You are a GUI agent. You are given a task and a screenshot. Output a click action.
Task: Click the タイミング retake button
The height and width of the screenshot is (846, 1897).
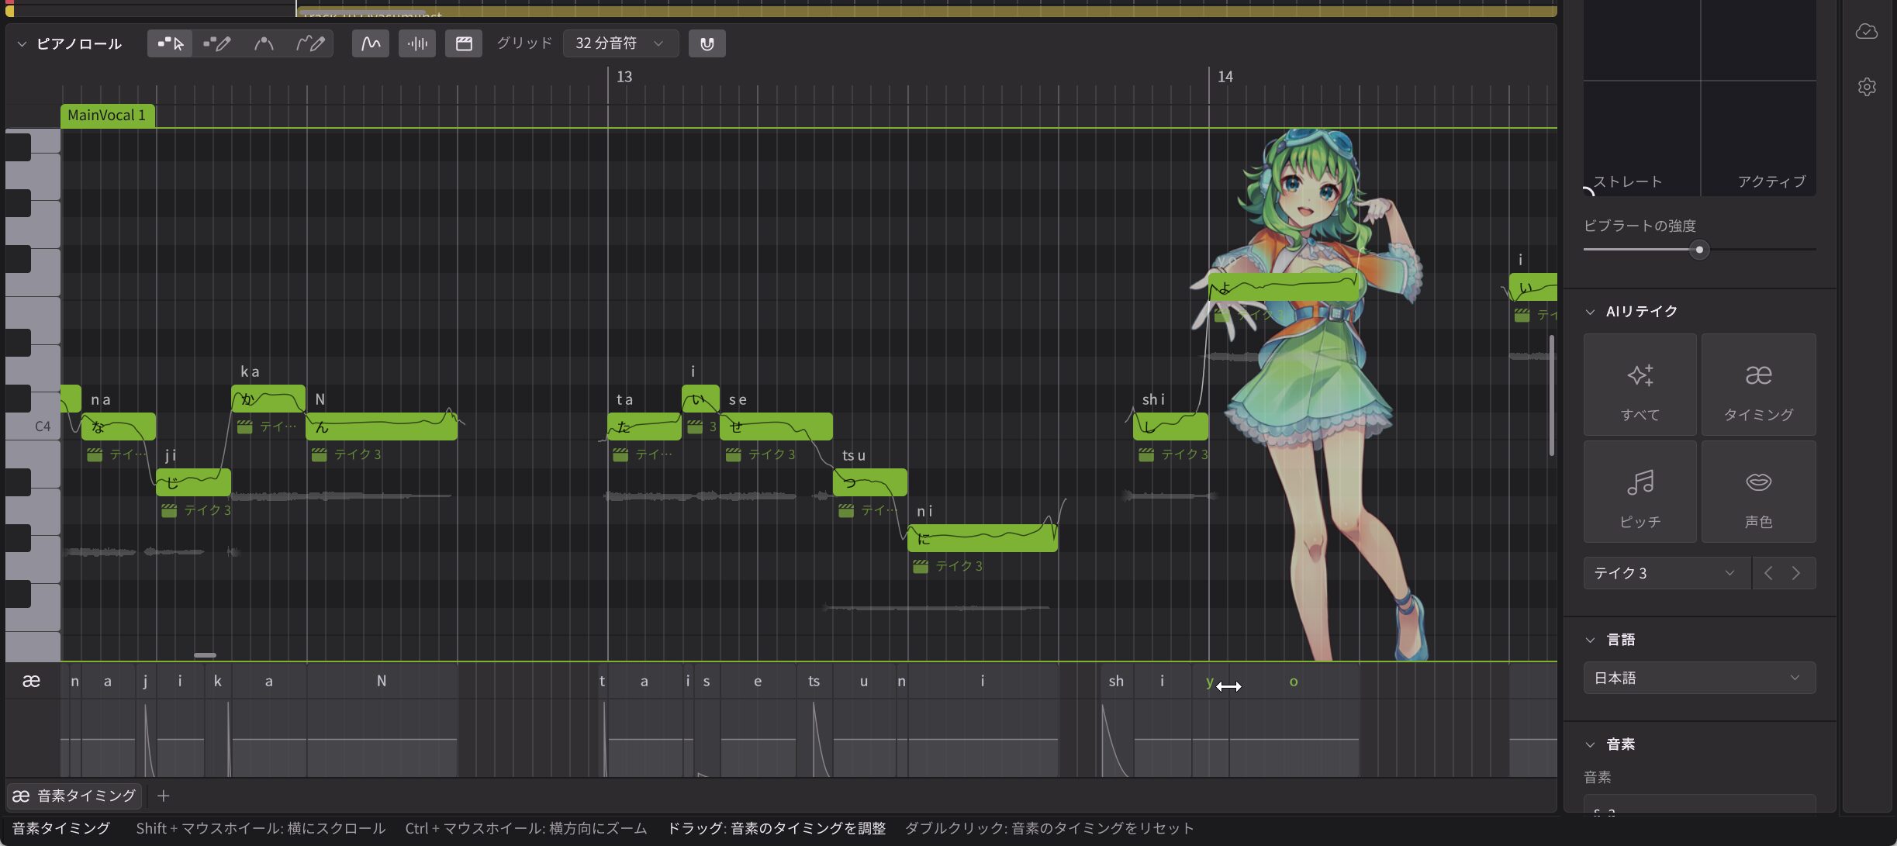[1758, 385]
